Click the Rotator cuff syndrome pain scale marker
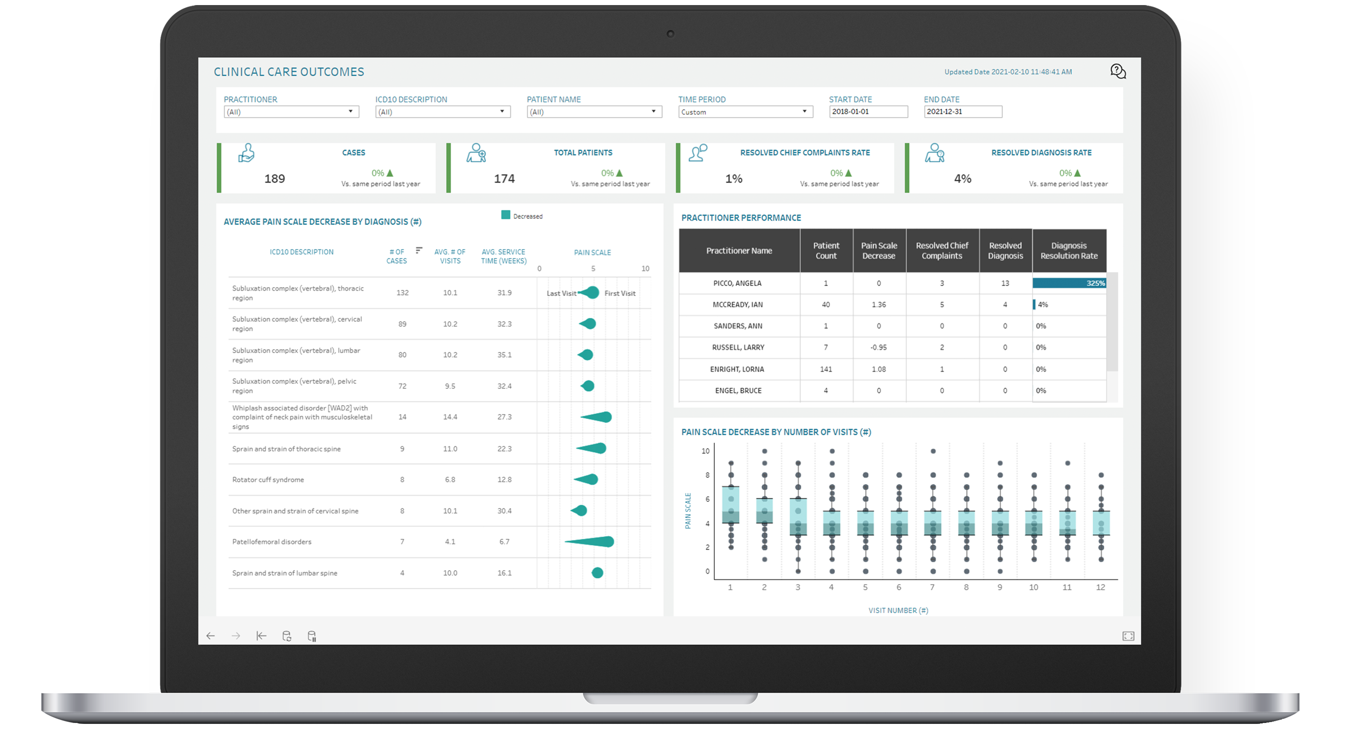 586,480
